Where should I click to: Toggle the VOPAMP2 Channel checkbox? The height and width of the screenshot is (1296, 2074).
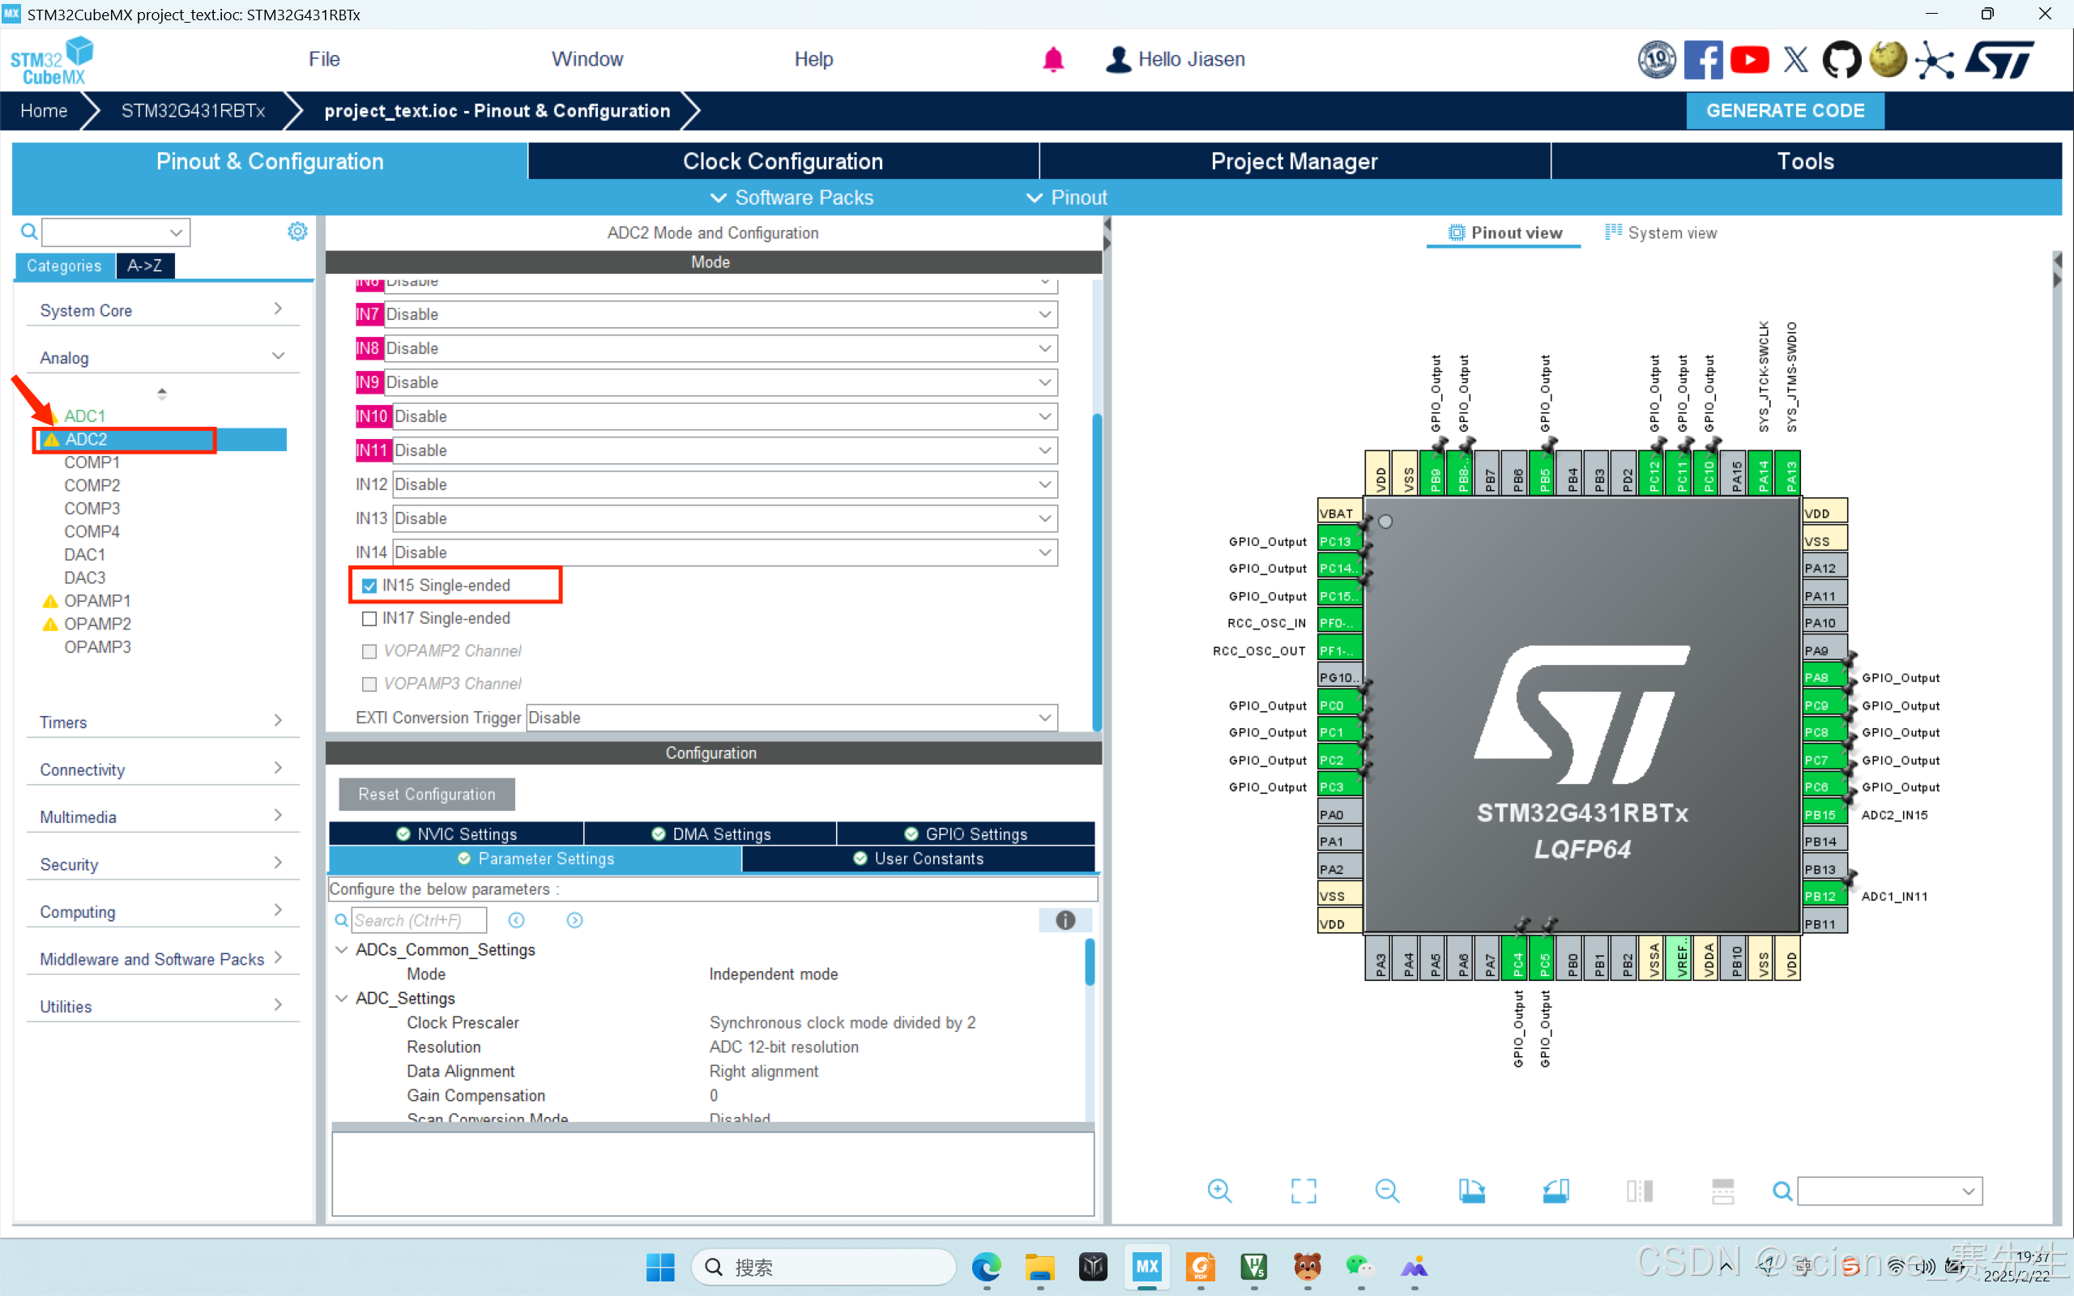(369, 650)
